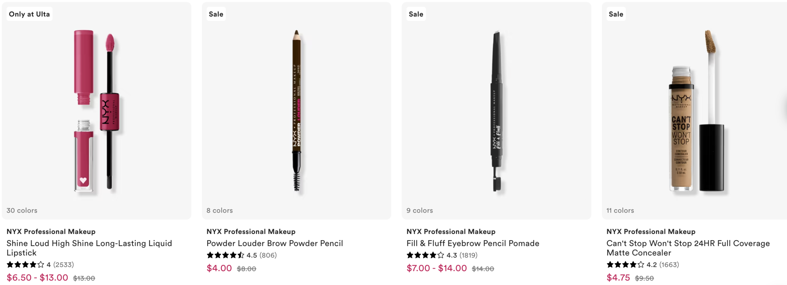Viewport: 787px width, 285px height.
Task: Open Powder Louder brow pencil product image
Action: 296,111
